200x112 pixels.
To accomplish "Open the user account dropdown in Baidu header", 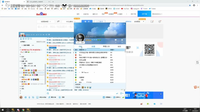I will (157, 14).
